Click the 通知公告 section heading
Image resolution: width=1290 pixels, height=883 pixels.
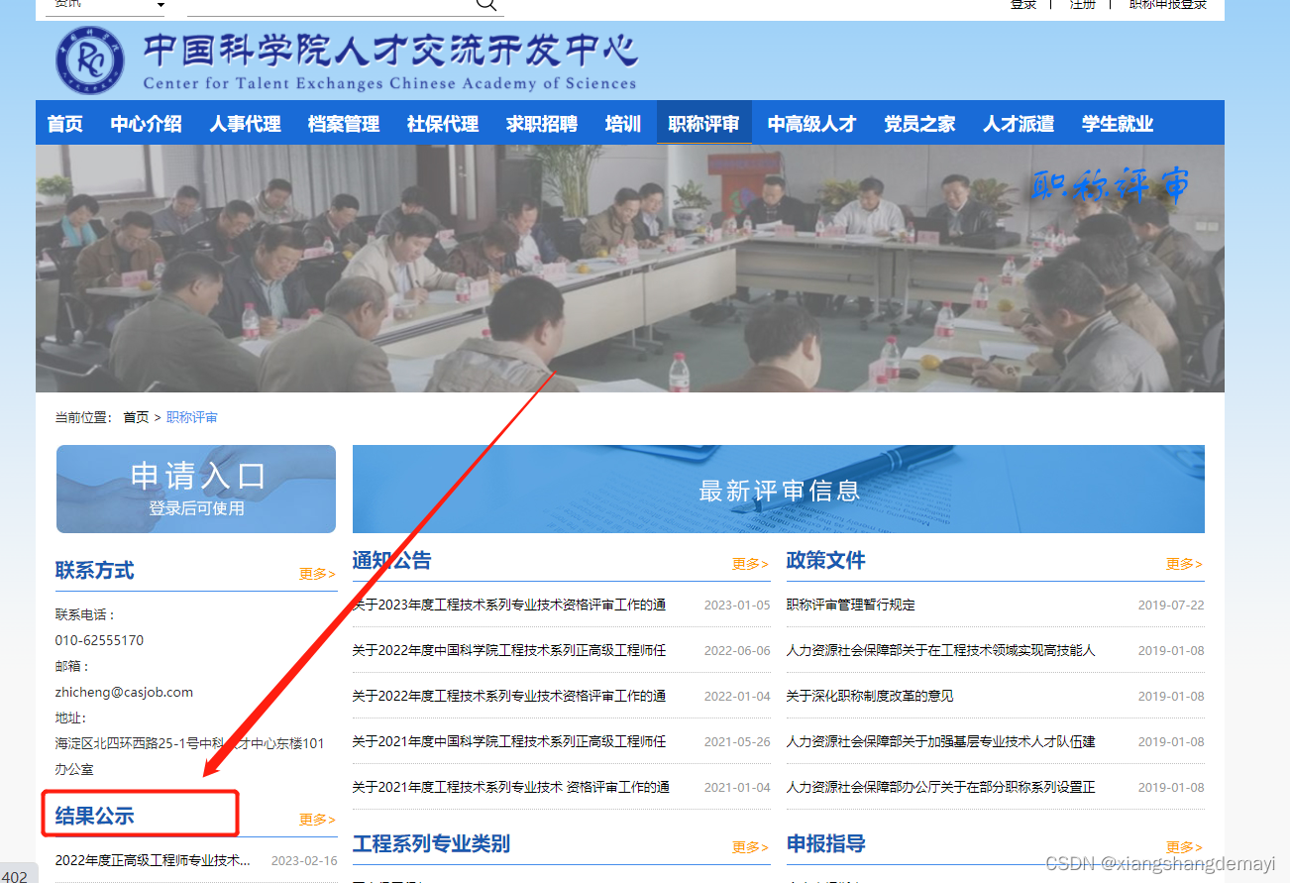(x=392, y=560)
